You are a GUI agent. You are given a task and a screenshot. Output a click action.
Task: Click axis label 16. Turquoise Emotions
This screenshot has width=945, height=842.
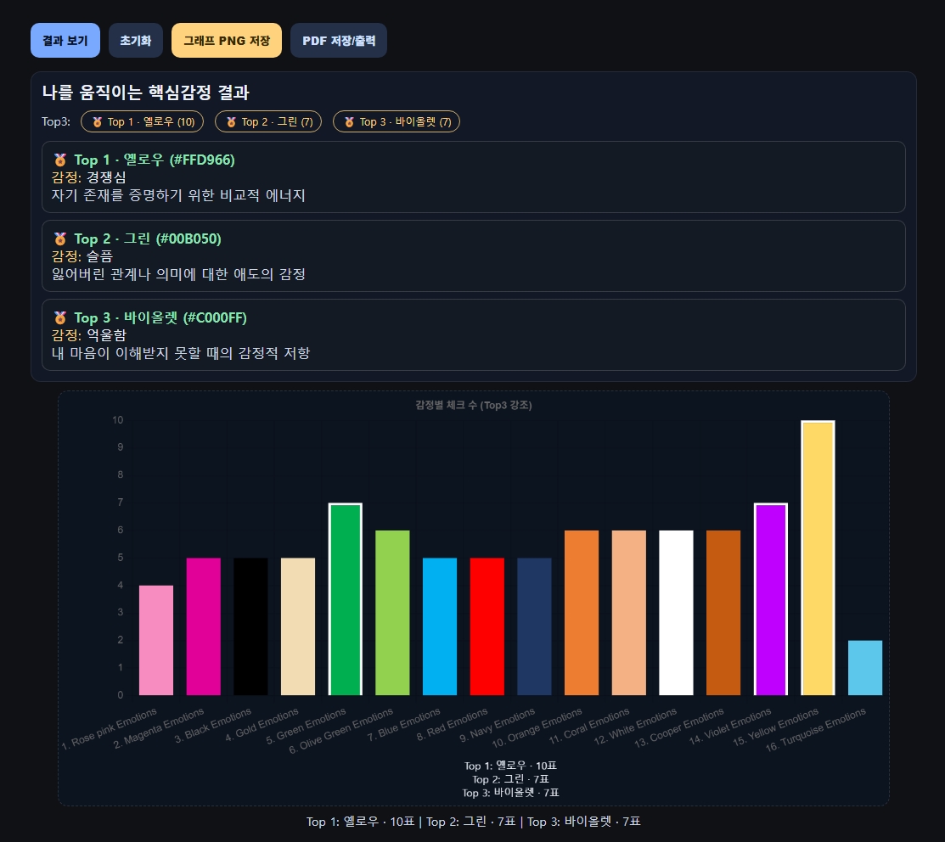tap(816, 730)
